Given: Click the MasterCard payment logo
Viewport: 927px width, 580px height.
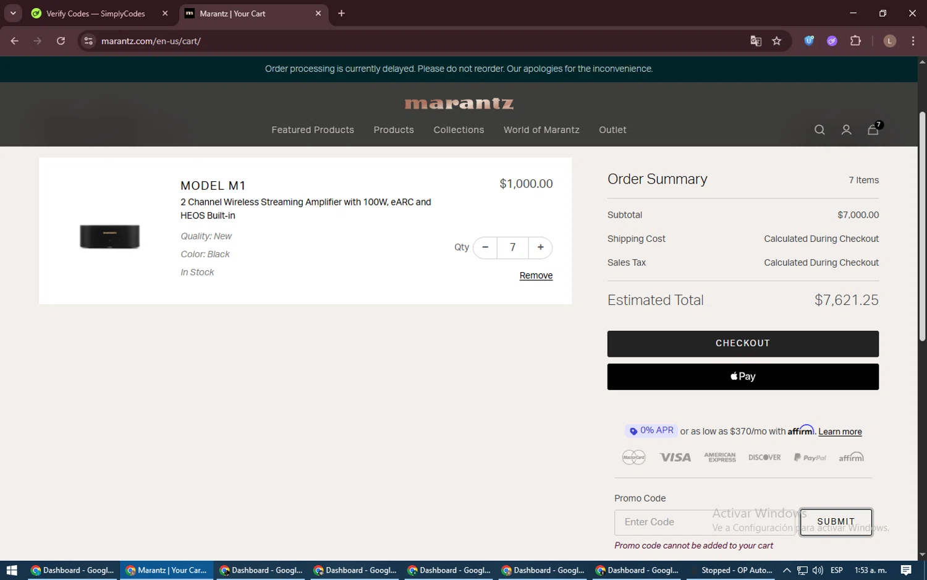Looking at the screenshot, I should pos(633,458).
